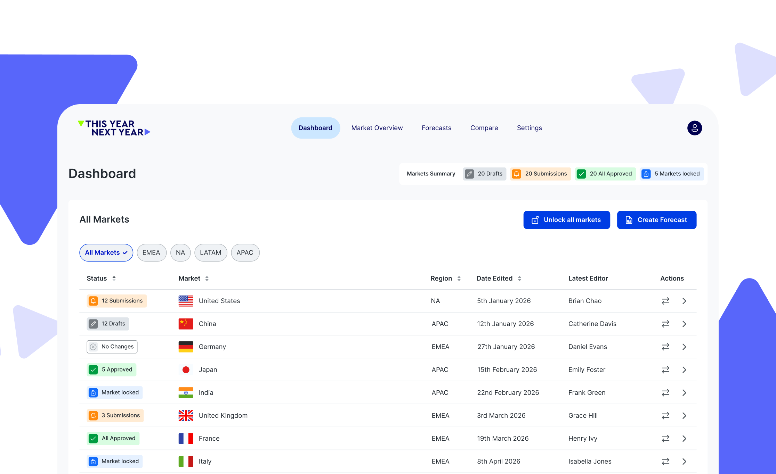Click the Italy flag icon
Image resolution: width=776 pixels, height=474 pixels.
click(186, 461)
